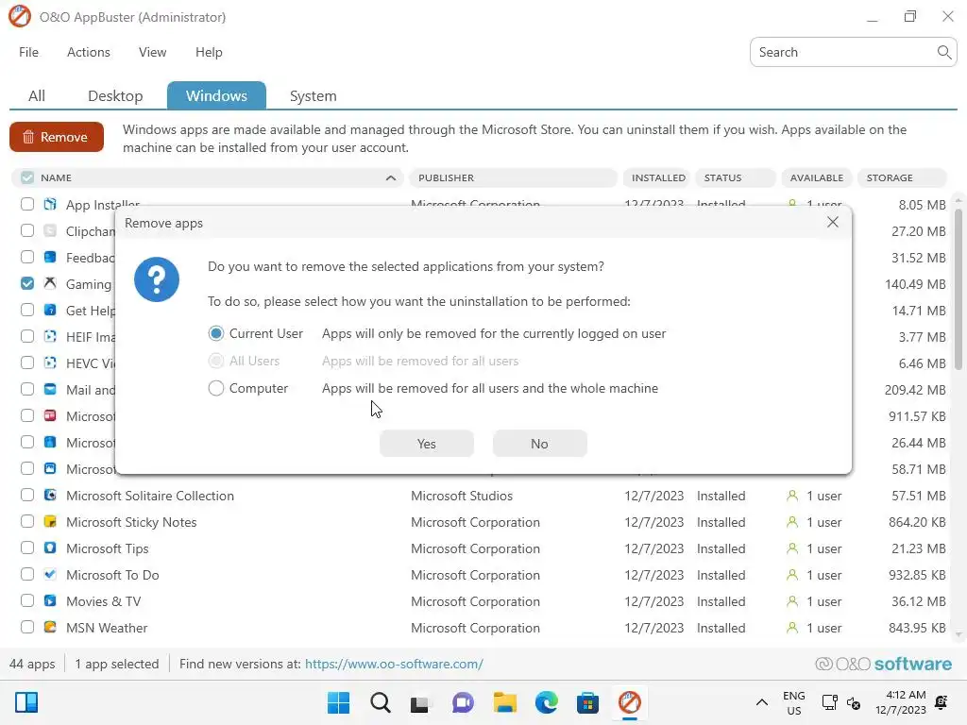967x725 pixels.
Task: Click the Get Help app icon
Action: 50,310
